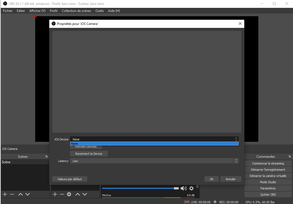Move the scene down in Scènes list

point(28,194)
